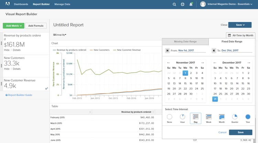The height and width of the screenshot is (143, 258).
Task: Click the Add Formula button
Action: (36, 26)
